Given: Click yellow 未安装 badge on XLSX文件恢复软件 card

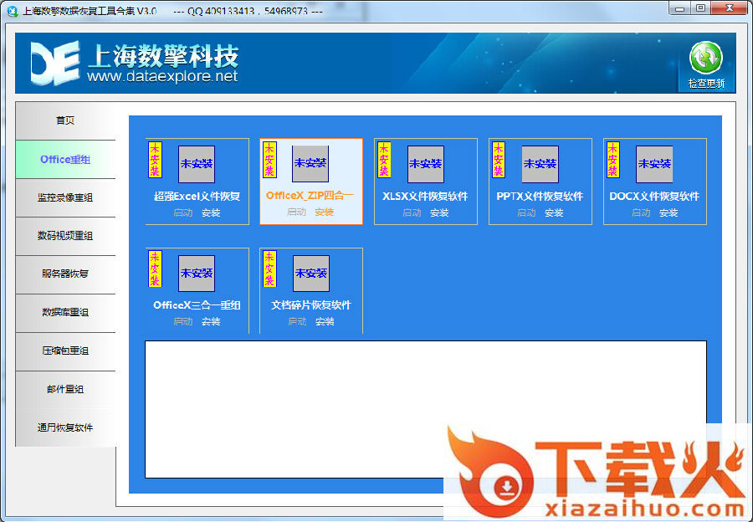Looking at the screenshot, I should pyautogui.click(x=384, y=160).
